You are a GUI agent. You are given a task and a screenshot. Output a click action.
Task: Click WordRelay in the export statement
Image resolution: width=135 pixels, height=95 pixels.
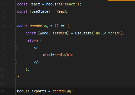point(62,91)
